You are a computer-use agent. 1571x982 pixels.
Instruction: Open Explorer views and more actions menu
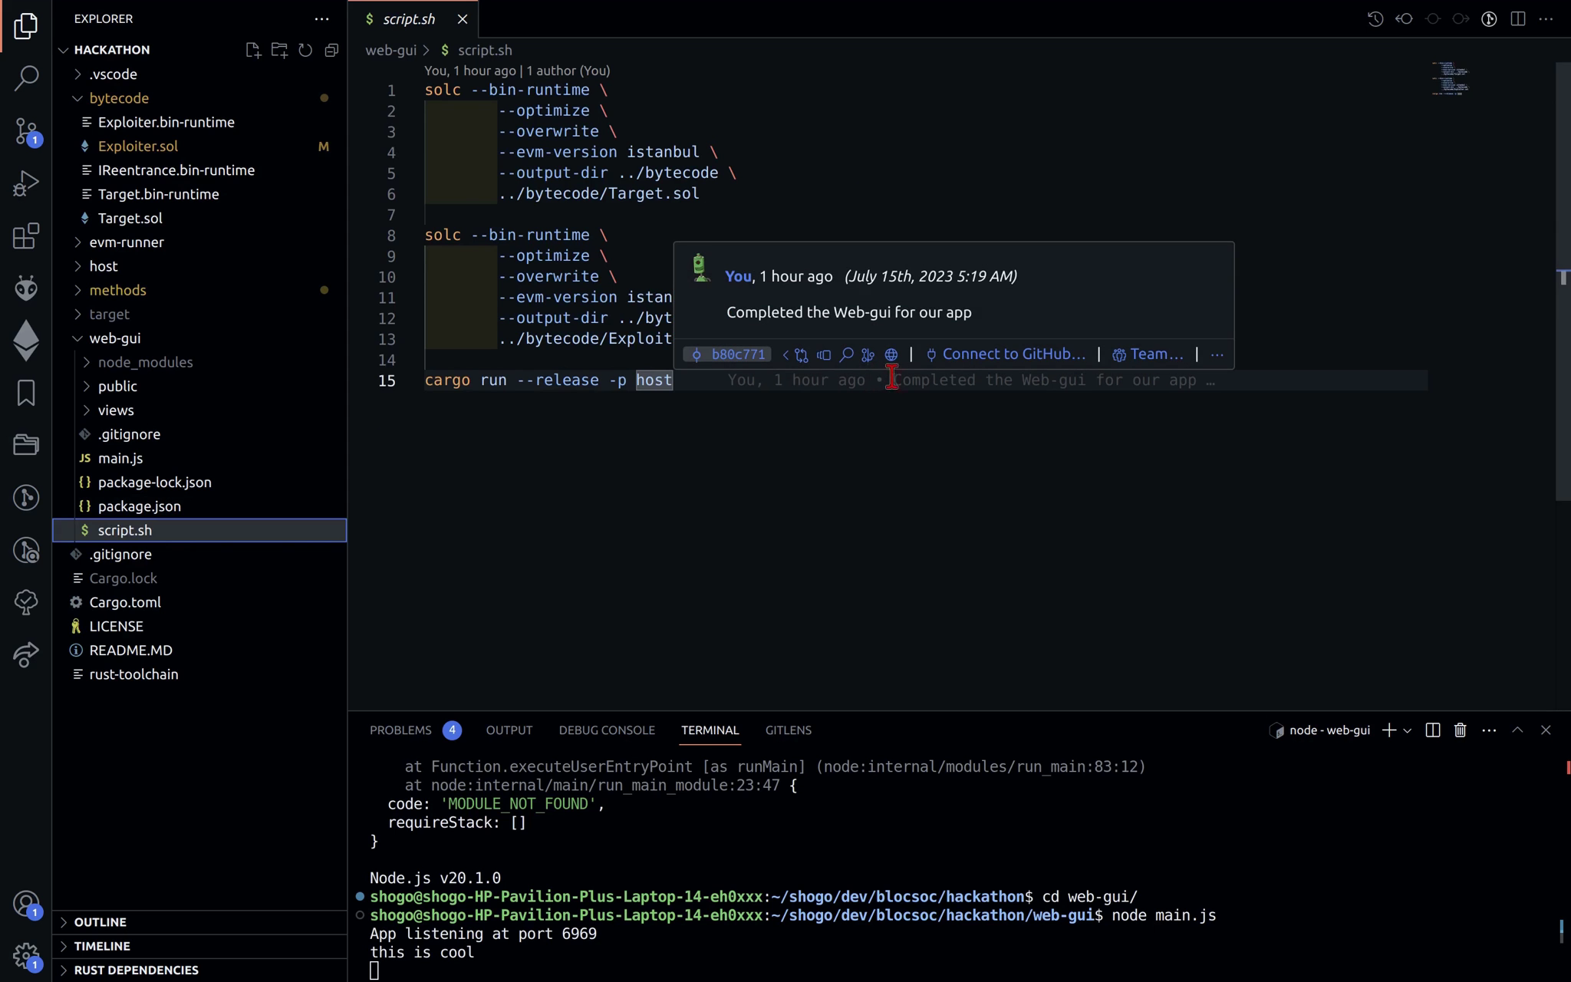pyautogui.click(x=321, y=18)
